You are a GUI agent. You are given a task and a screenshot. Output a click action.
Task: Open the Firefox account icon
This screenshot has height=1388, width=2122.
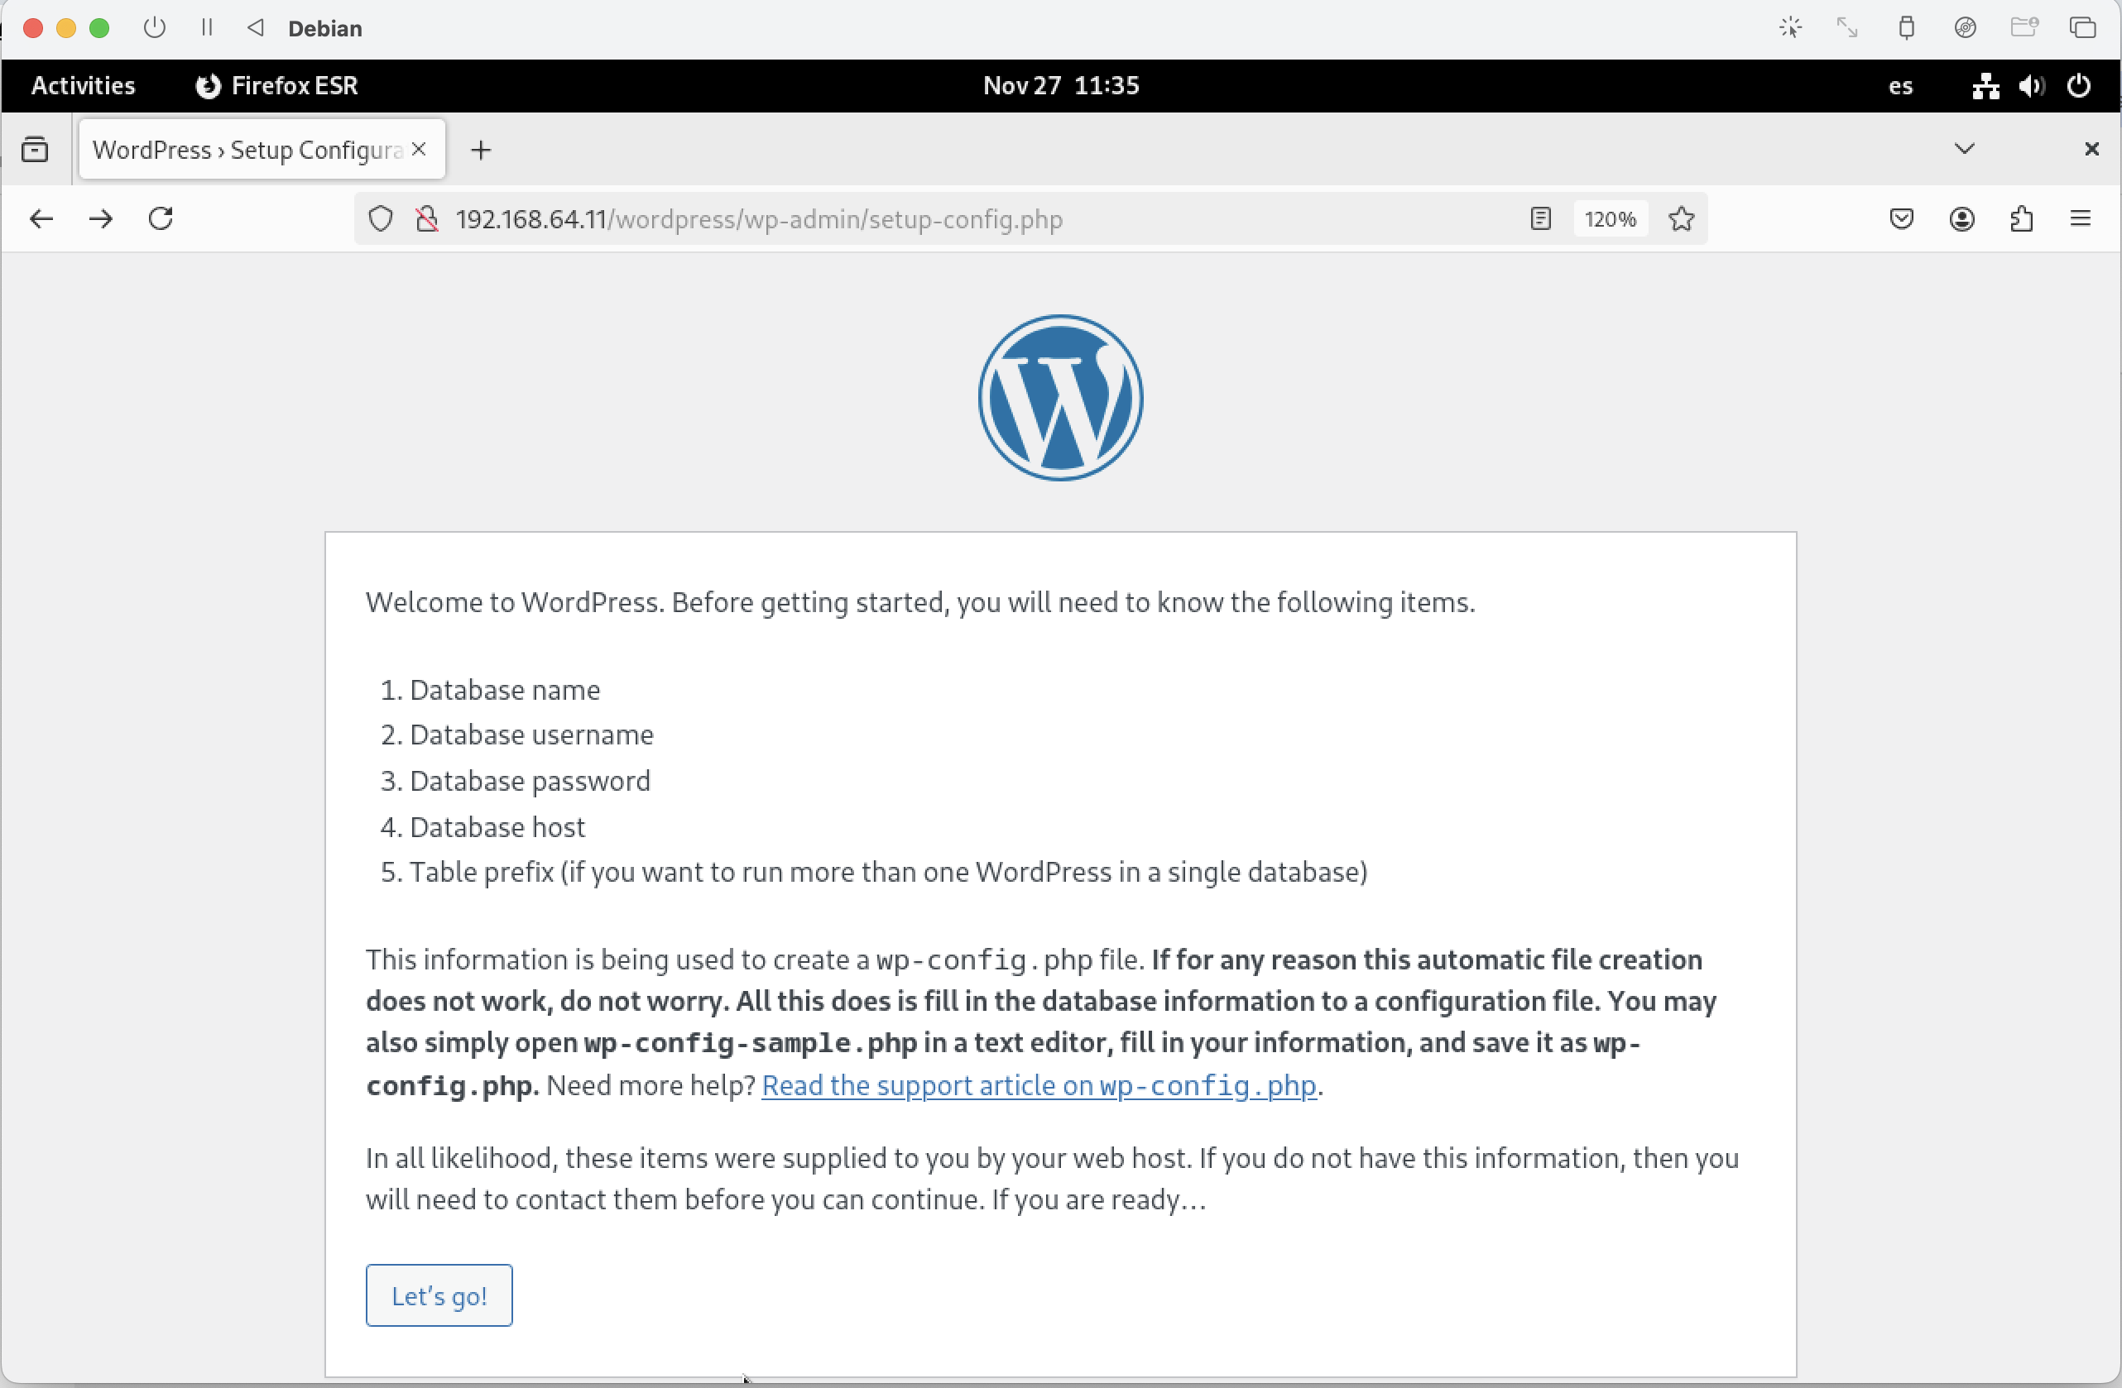click(1961, 219)
